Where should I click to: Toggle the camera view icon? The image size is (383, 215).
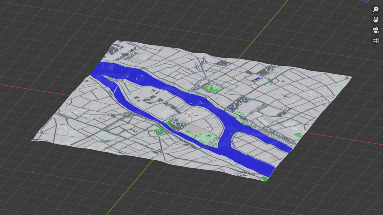[x=375, y=30]
